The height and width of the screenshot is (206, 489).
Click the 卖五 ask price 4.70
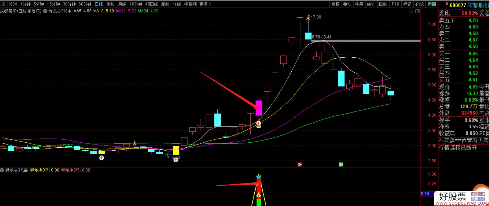tap(473, 21)
